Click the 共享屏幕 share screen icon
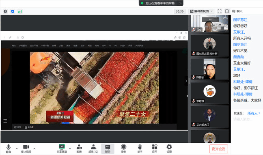Viewport: 263px width, 155px height. 62,149
